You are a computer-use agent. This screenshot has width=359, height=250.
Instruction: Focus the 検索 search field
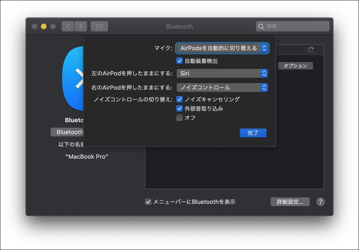(x=293, y=27)
